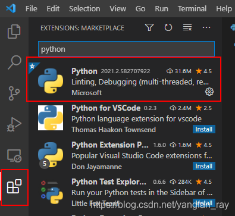Viewport: 235px width, 216px height.
Task: Open the Run menu
Action: click(x=161, y=9)
